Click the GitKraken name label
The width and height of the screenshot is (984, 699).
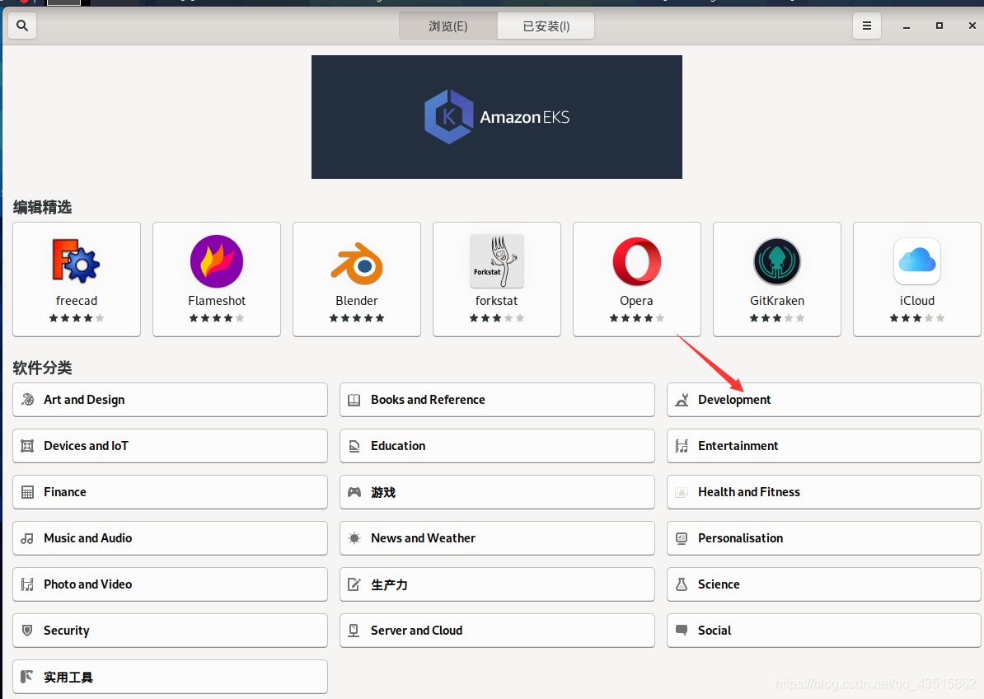(777, 301)
